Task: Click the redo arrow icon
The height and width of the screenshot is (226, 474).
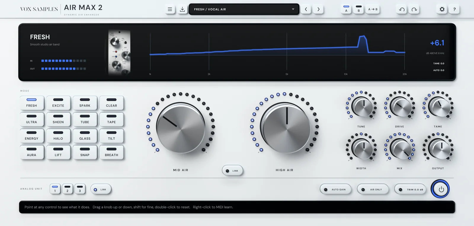Action: 414,9
